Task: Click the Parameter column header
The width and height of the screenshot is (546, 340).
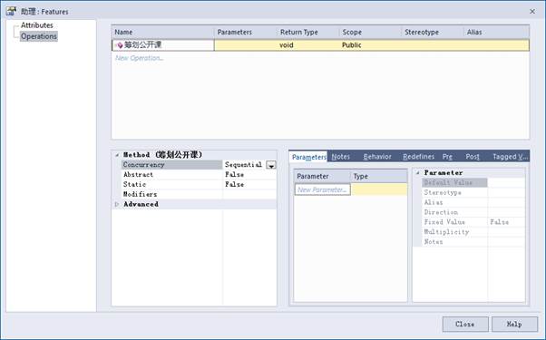Action: (x=322, y=176)
